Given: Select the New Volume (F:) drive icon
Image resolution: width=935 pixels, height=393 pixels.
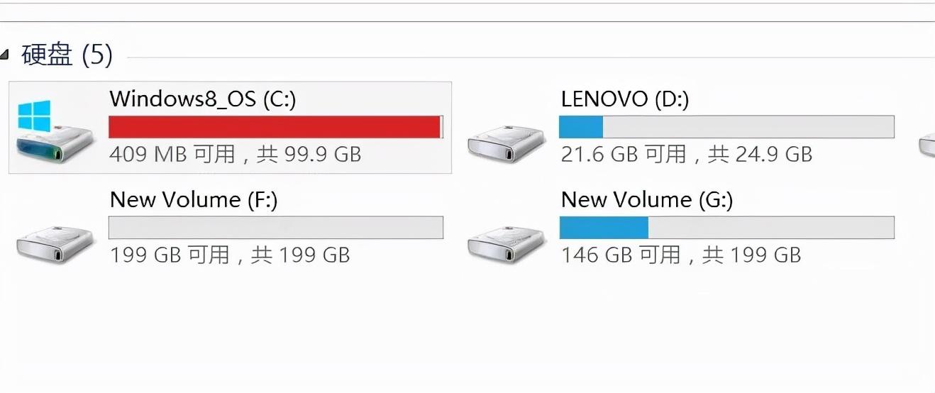Looking at the screenshot, I should point(55,245).
